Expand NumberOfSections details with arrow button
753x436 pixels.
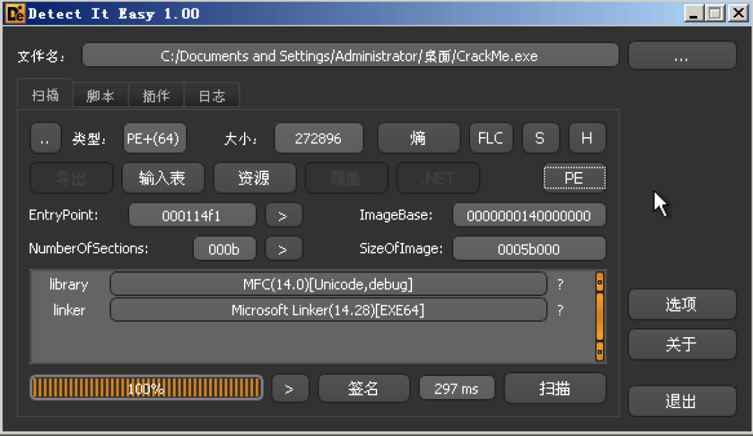coord(283,249)
